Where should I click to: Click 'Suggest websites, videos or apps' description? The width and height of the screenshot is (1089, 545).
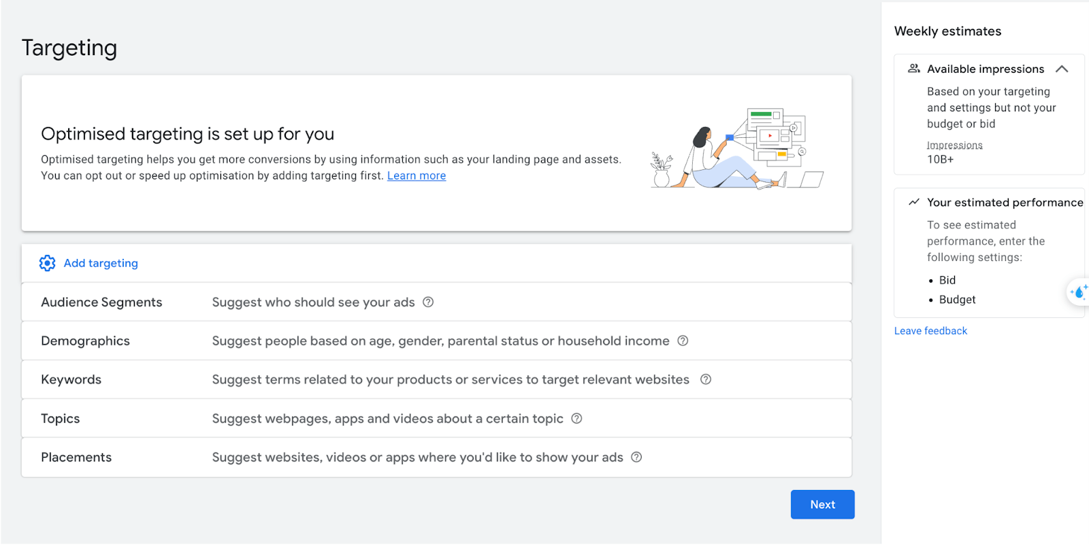tap(417, 457)
